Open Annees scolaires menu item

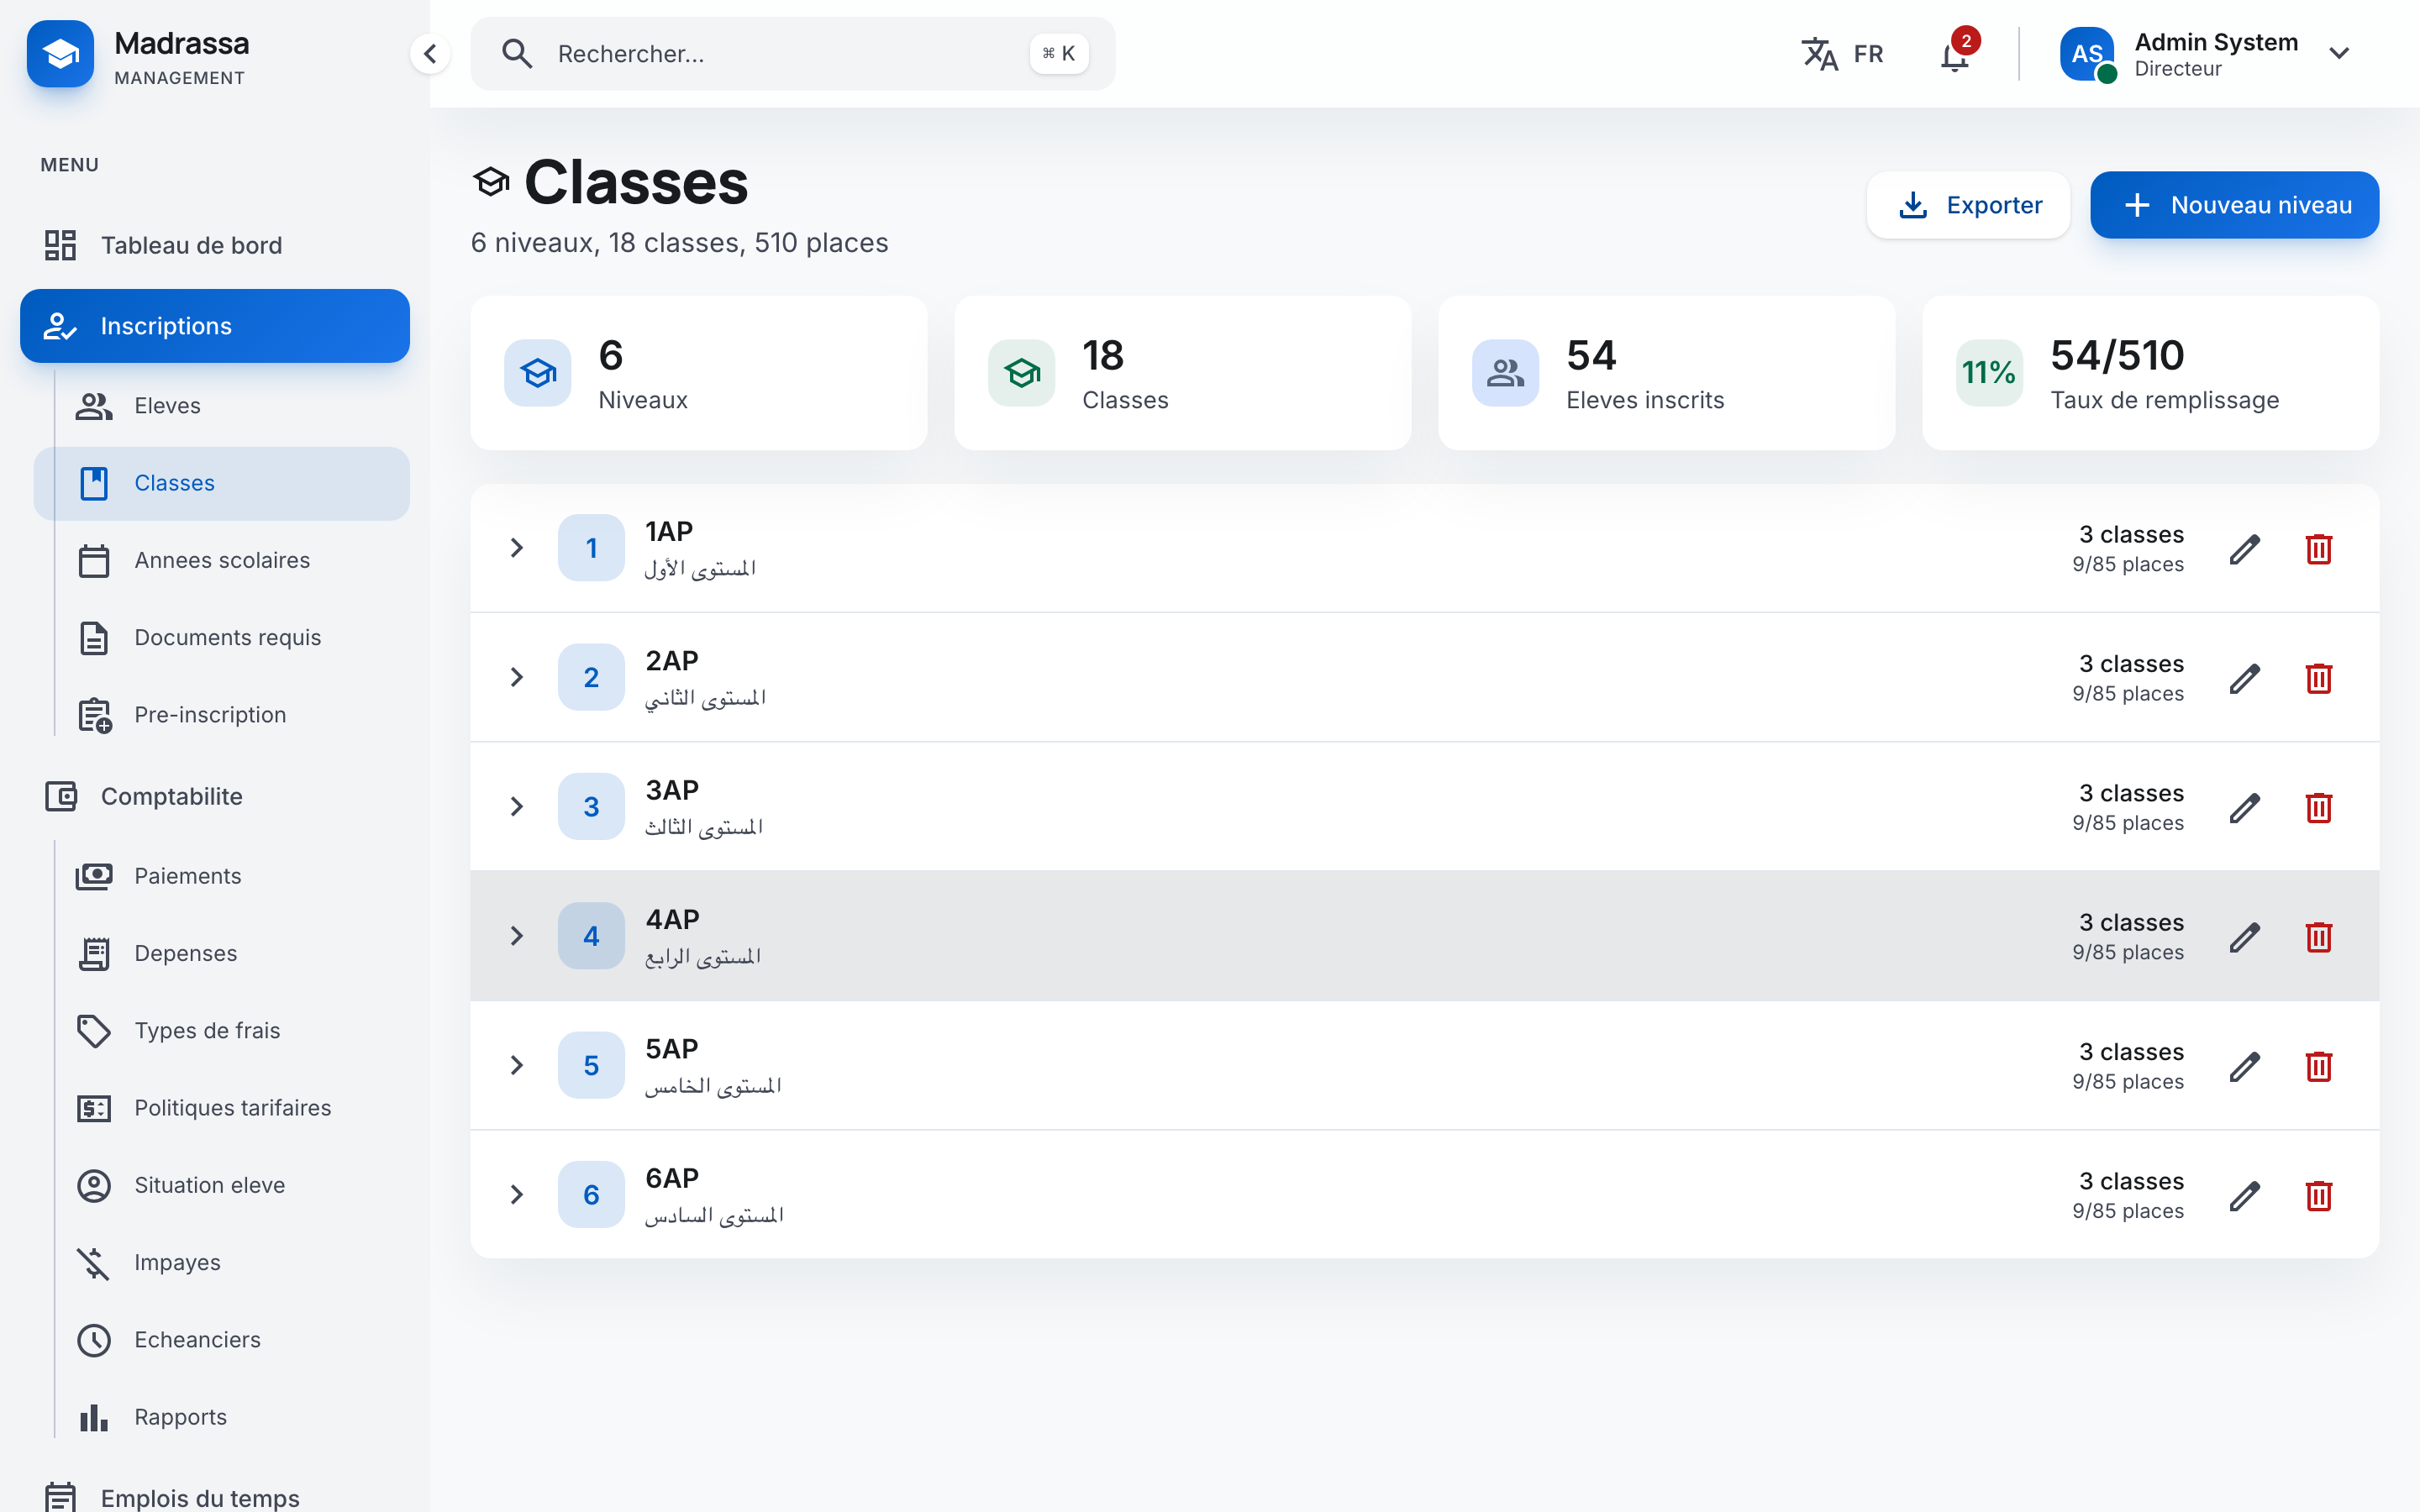pyautogui.click(x=222, y=560)
